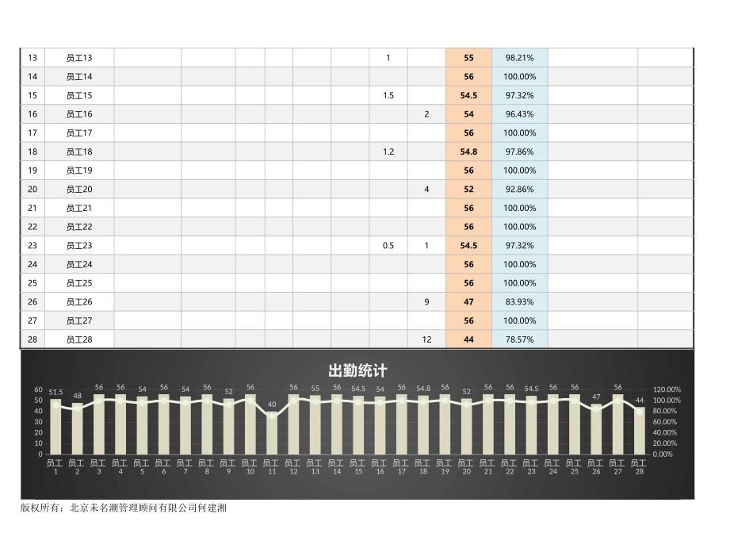This screenshot has width=753, height=533.
Task: Select the value 12 in 员工28 row
Action: click(426, 339)
